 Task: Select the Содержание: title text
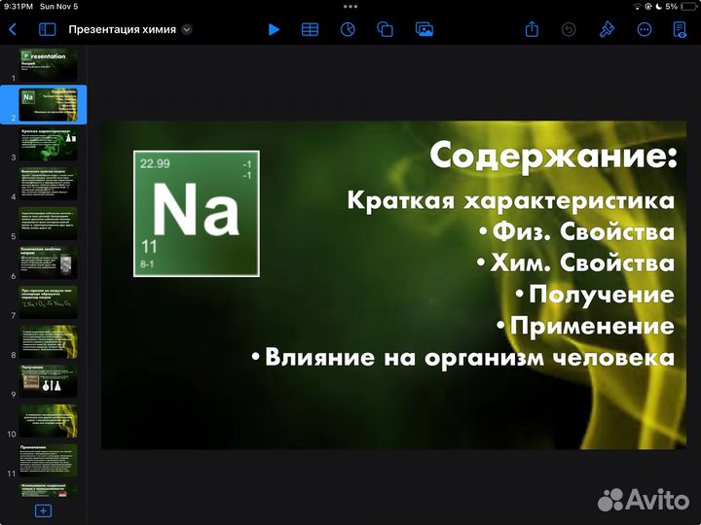[553, 155]
